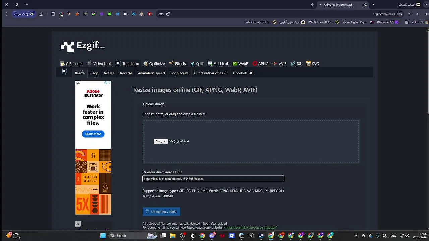The height and width of the screenshot is (241, 429).
Task: Click the site settings icon beside URL
Action: point(400,14)
